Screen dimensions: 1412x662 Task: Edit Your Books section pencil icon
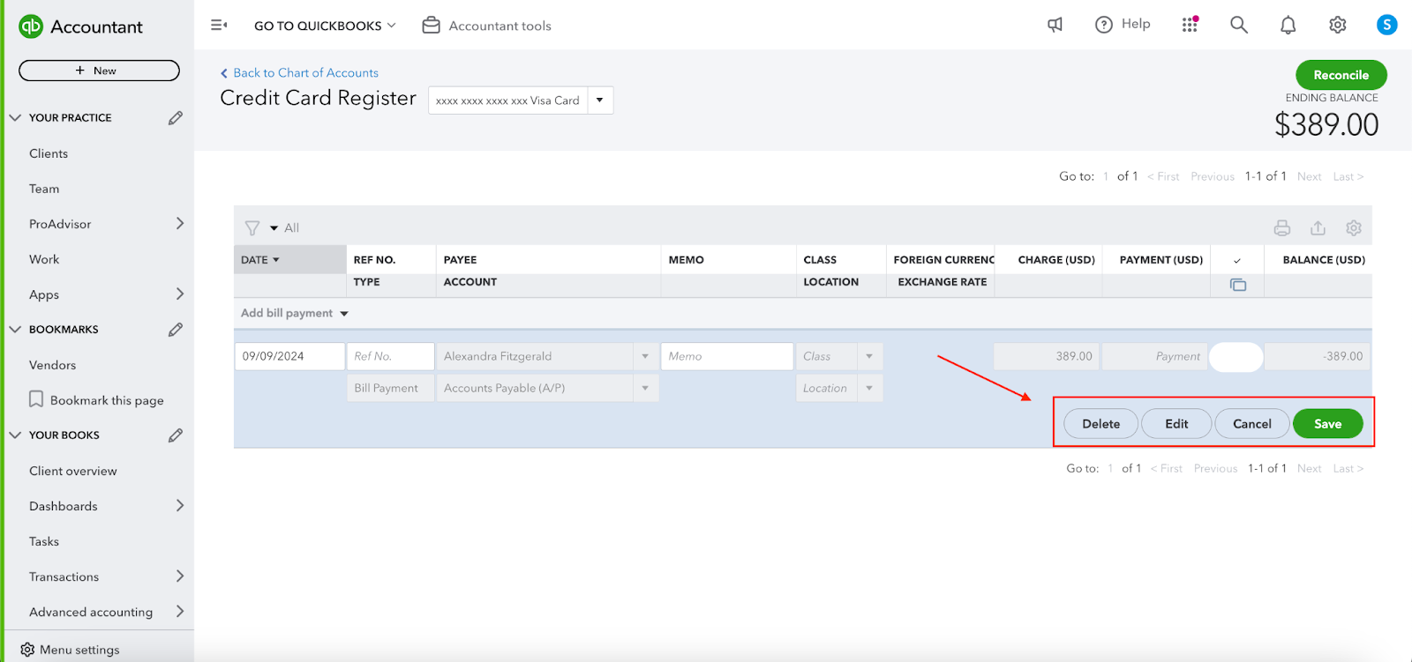176,435
